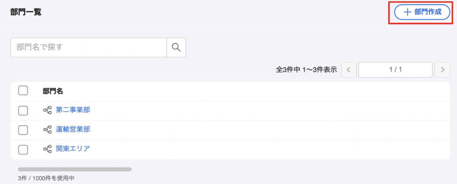This screenshot has height=184, width=457.
Task: Open the 第二事業部 department link
Action: tap(73, 110)
